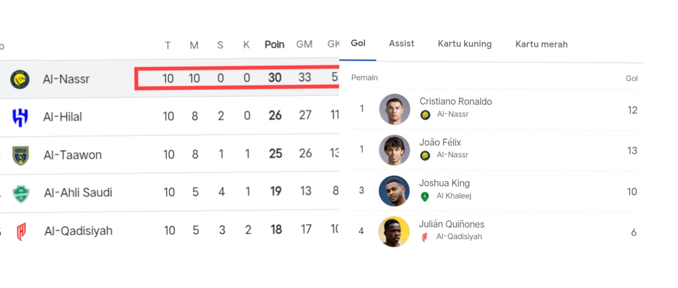Click the Al-Hilal club logo
This screenshot has height=288, width=678.
pos(20,117)
